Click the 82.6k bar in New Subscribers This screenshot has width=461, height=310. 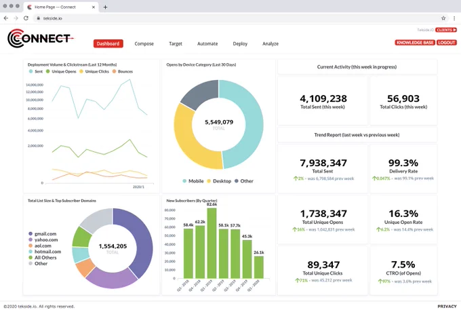212,243
